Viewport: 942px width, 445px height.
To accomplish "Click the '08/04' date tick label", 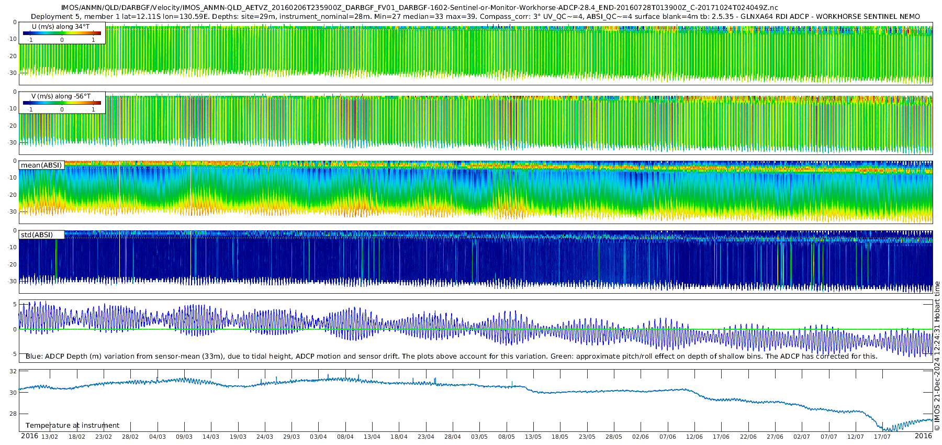I will tap(345, 437).
